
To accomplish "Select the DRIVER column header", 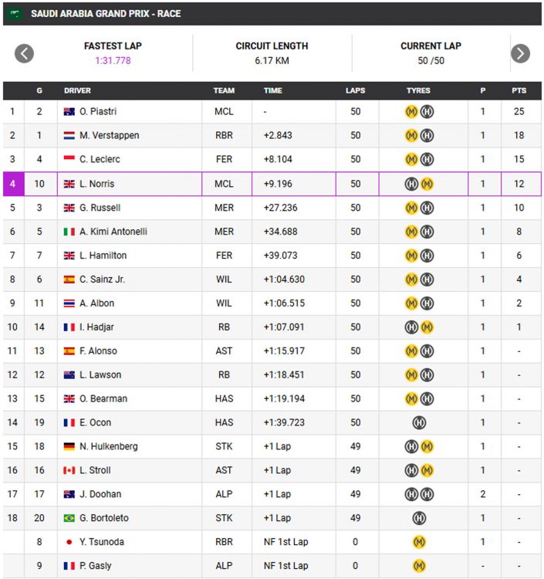I will (77, 91).
